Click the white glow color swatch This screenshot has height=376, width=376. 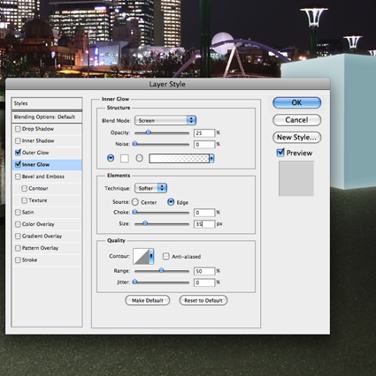[125, 158]
